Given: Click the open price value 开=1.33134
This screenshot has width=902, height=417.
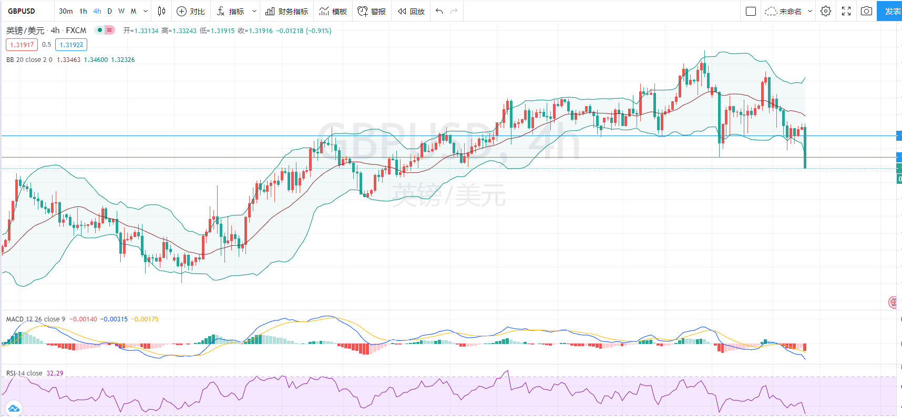Looking at the screenshot, I should (x=141, y=30).
